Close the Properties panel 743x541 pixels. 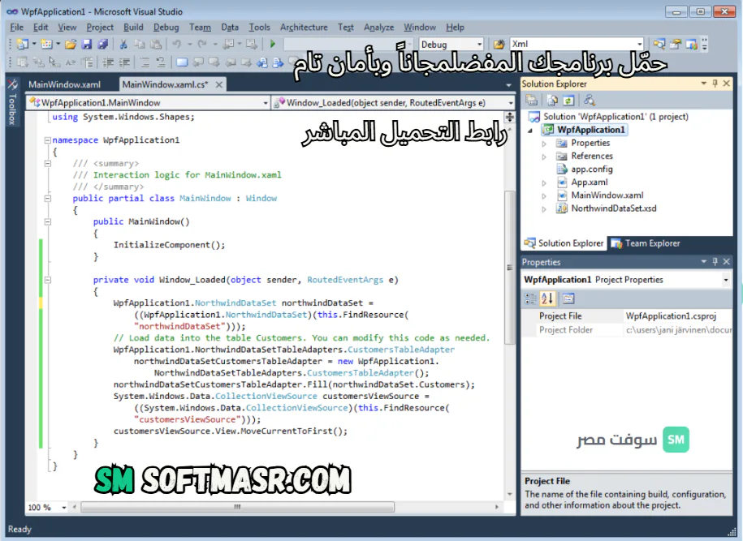click(x=727, y=262)
